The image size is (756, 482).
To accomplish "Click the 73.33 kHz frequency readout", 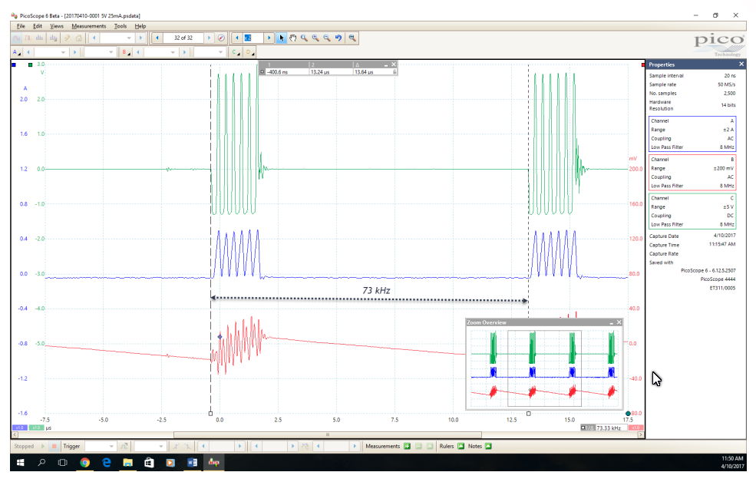I will coord(609,428).
